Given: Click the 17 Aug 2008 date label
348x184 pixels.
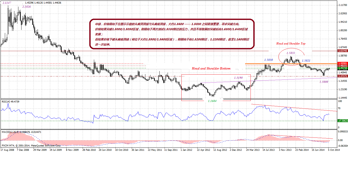Looking at the screenshot, I should pos(7,150).
